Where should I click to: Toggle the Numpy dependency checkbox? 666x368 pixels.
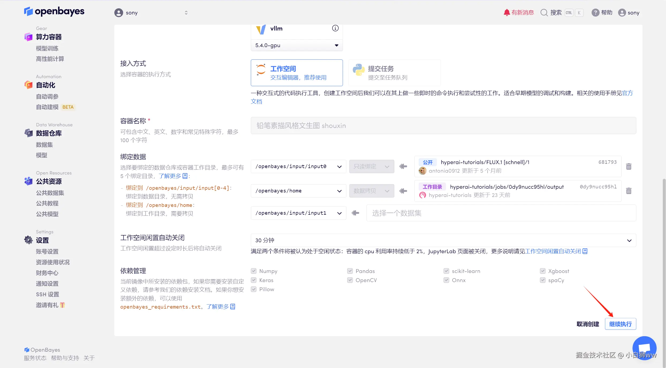pyautogui.click(x=254, y=271)
